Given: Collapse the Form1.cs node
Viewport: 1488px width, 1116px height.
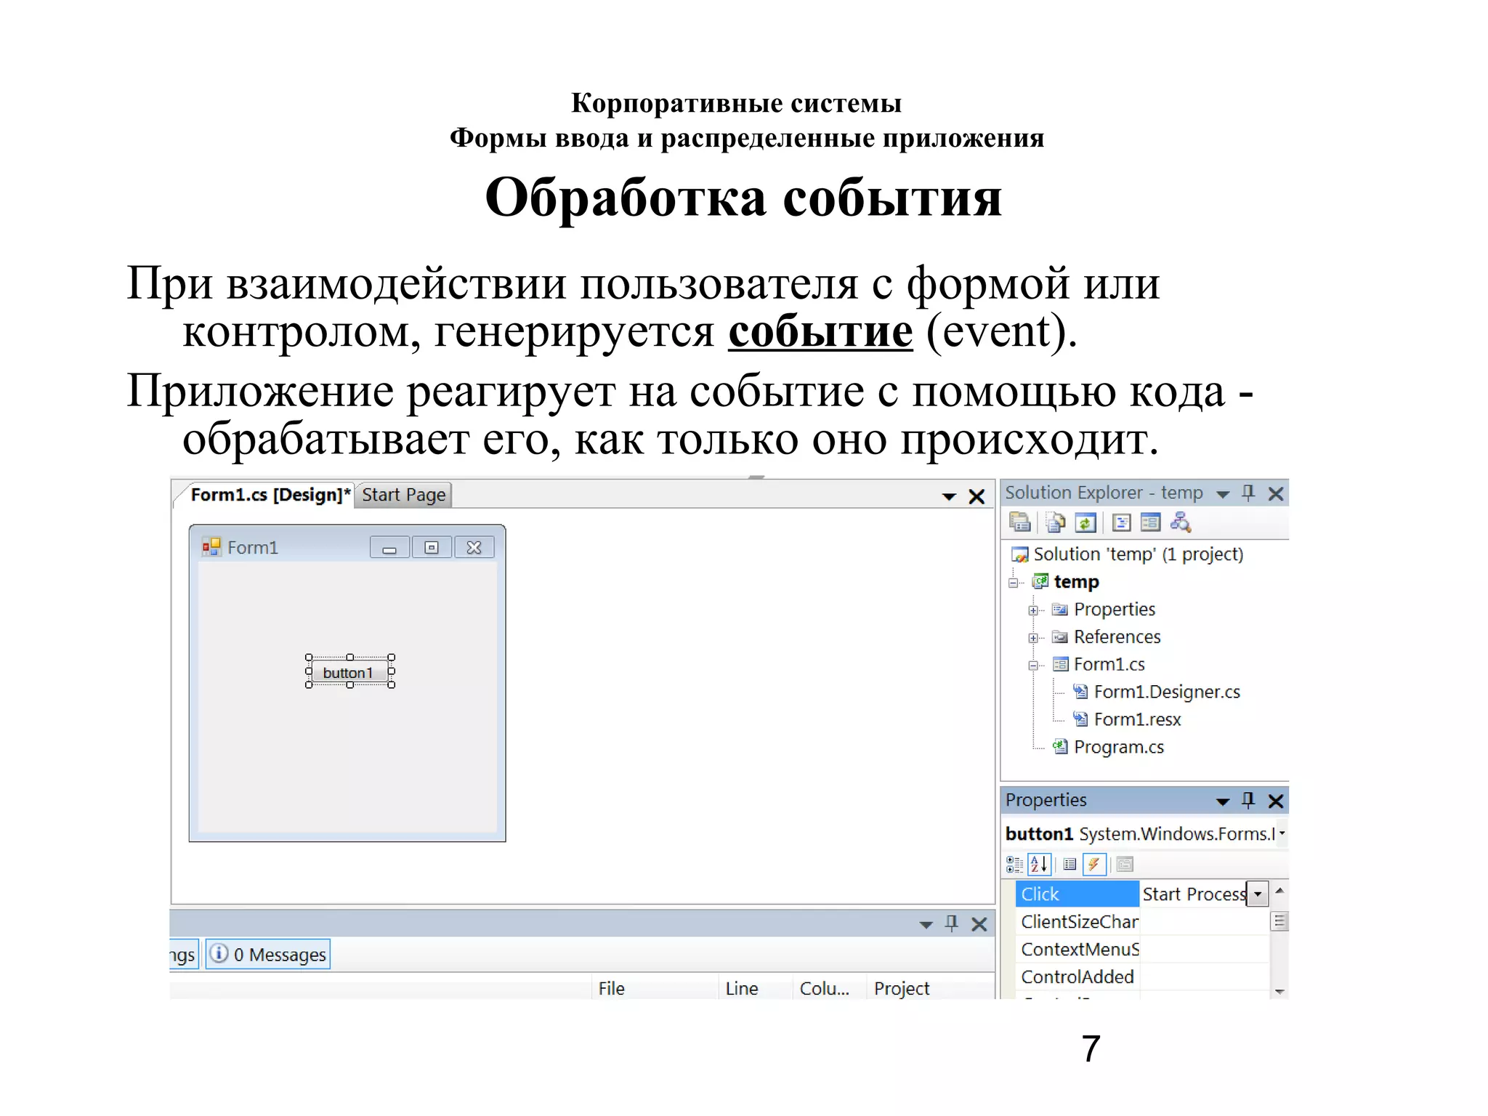Looking at the screenshot, I should click(x=1033, y=666).
